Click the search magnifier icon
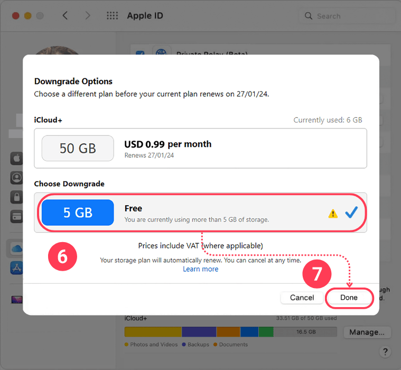 (309, 16)
